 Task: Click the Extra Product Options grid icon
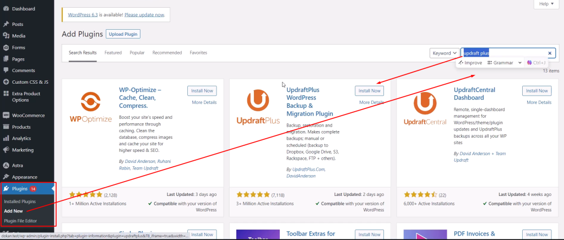click(6, 94)
